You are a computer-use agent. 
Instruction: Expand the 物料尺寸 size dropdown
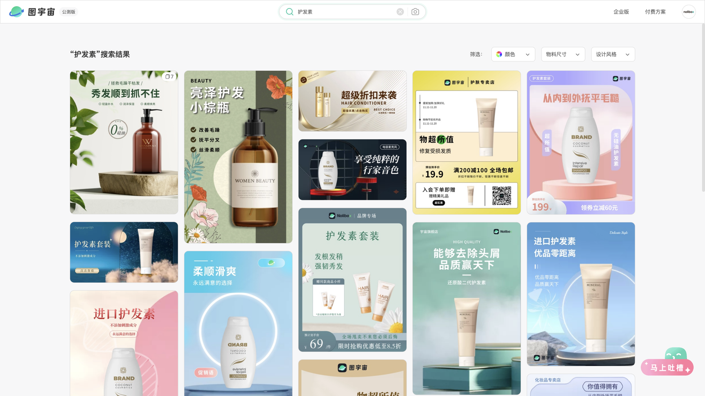pyautogui.click(x=563, y=54)
